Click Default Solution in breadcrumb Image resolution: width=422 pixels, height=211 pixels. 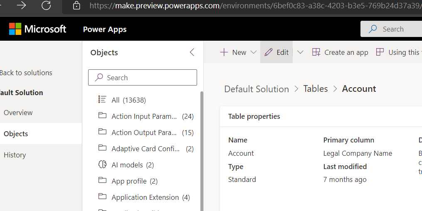point(257,89)
